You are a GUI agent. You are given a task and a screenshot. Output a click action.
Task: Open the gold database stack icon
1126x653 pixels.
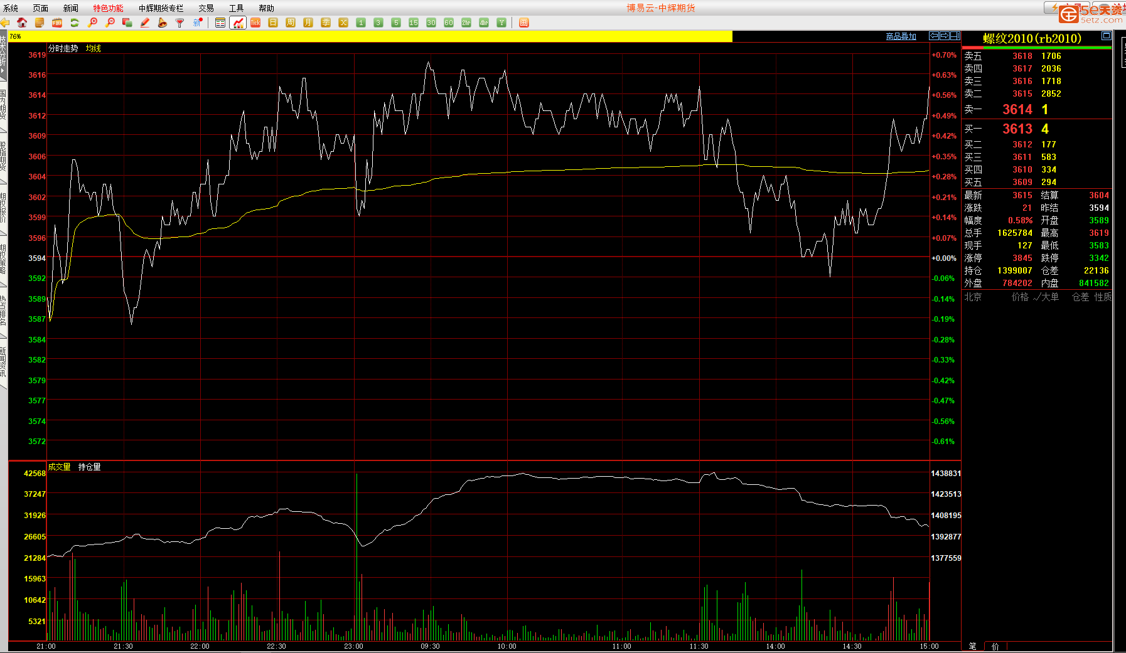(x=40, y=23)
